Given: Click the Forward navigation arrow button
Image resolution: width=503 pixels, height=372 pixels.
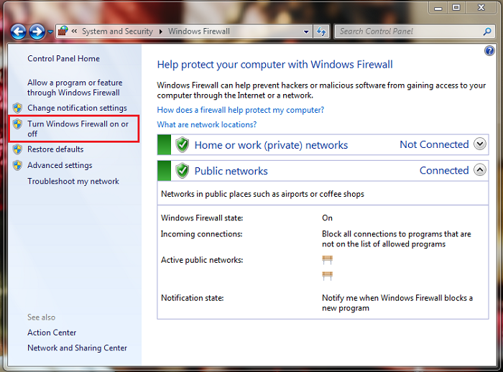Looking at the screenshot, I should [x=37, y=32].
